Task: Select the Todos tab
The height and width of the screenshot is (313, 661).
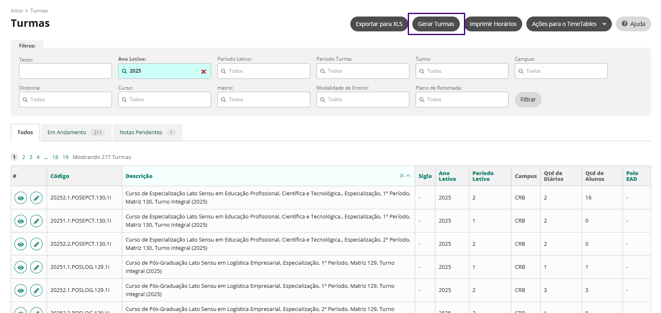Action: click(25, 133)
